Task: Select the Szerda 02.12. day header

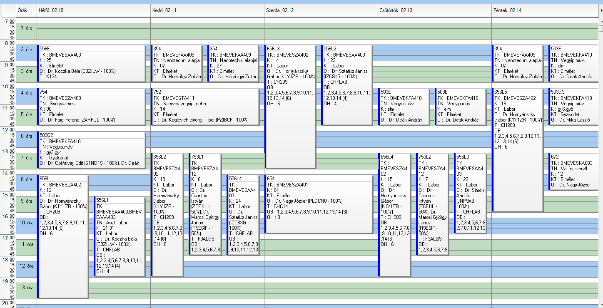Action: tap(321, 10)
